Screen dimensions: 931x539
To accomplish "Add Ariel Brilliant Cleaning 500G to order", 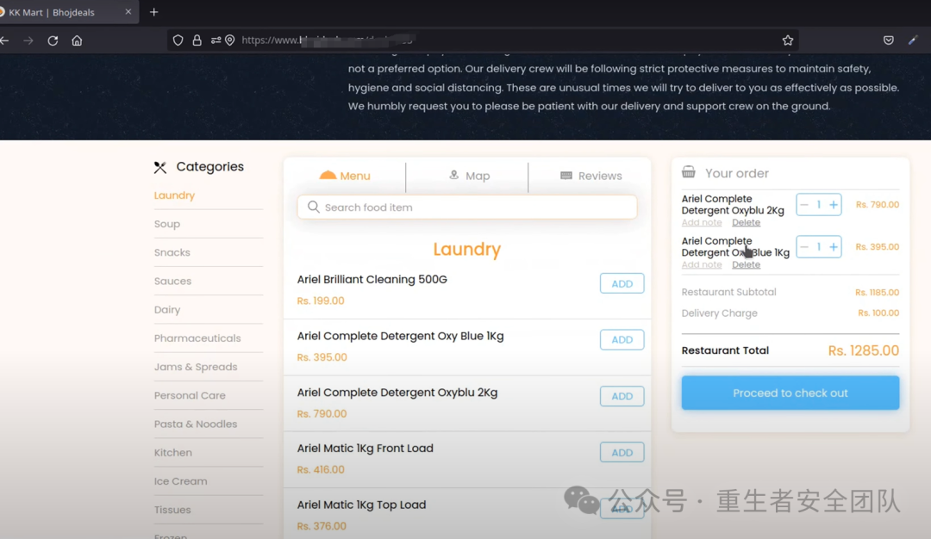I will (622, 283).
